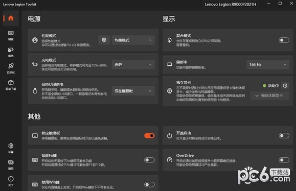Click the 锁定触摸板 touchpad icon
Screen dimensions: 296x191
(x=35, y=135)
